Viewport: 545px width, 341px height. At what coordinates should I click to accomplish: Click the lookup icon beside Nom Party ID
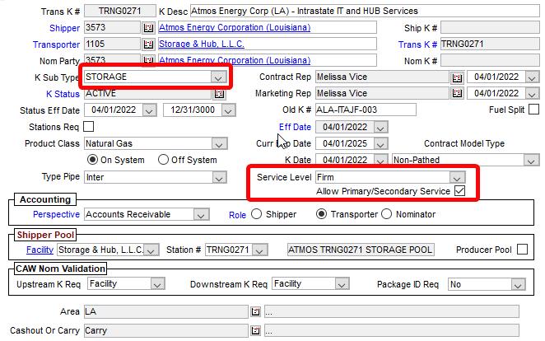point(148,61)
